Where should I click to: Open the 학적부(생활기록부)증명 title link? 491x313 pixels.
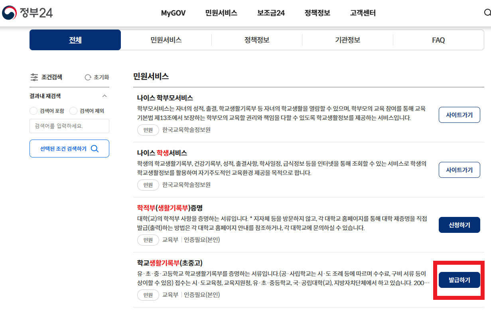tap(170, 208)
